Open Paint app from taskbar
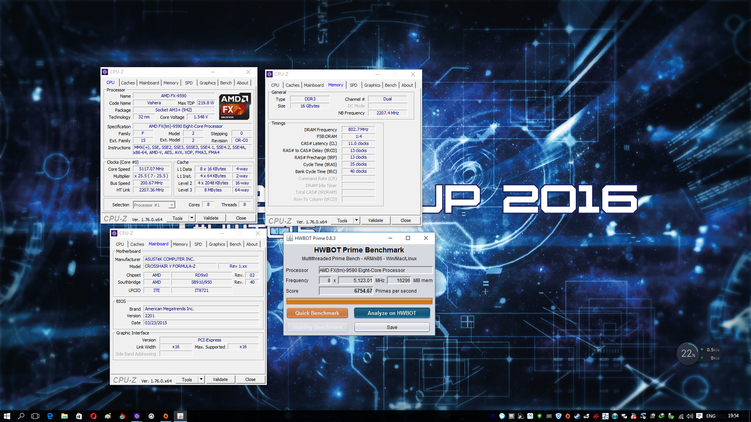The image size is (751, 422). [108, 416]
